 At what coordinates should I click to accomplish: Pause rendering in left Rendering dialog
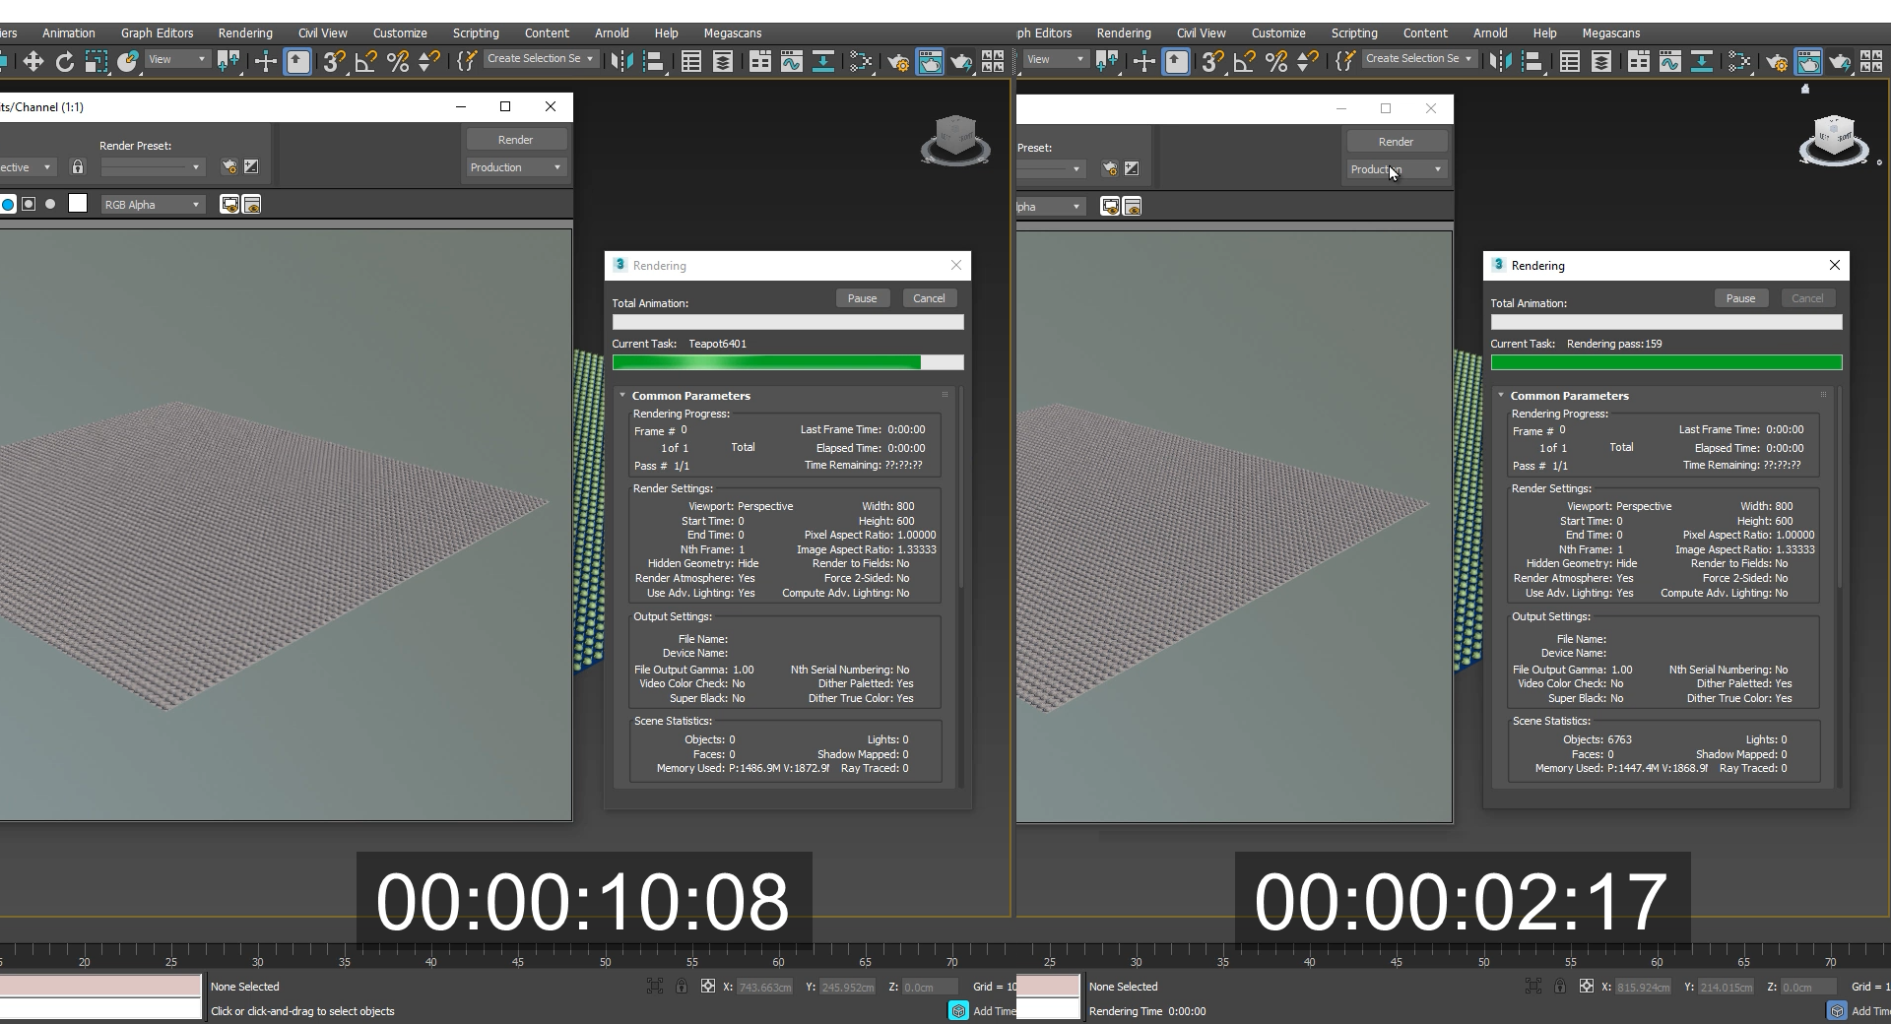pyautogui.click(x=862, y=298)
